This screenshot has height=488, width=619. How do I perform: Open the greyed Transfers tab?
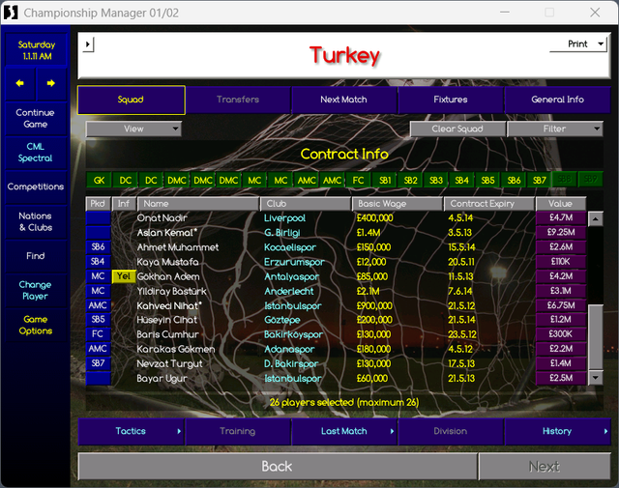[238, 100]
